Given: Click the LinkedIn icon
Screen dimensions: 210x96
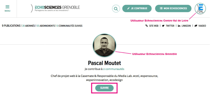Looking at the screenshot, I should click(x=179, y=26).
